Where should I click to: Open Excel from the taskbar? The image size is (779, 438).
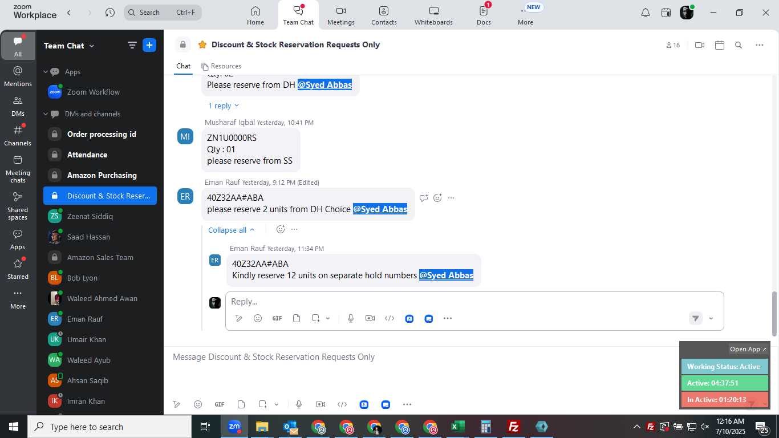coord(458,427)
